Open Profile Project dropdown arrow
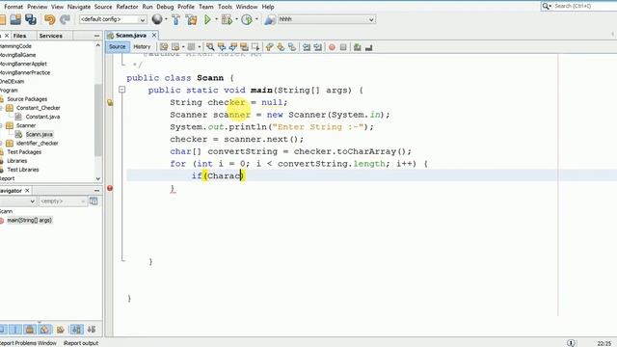This screenshot has width=617, height=347. (256, 19)
